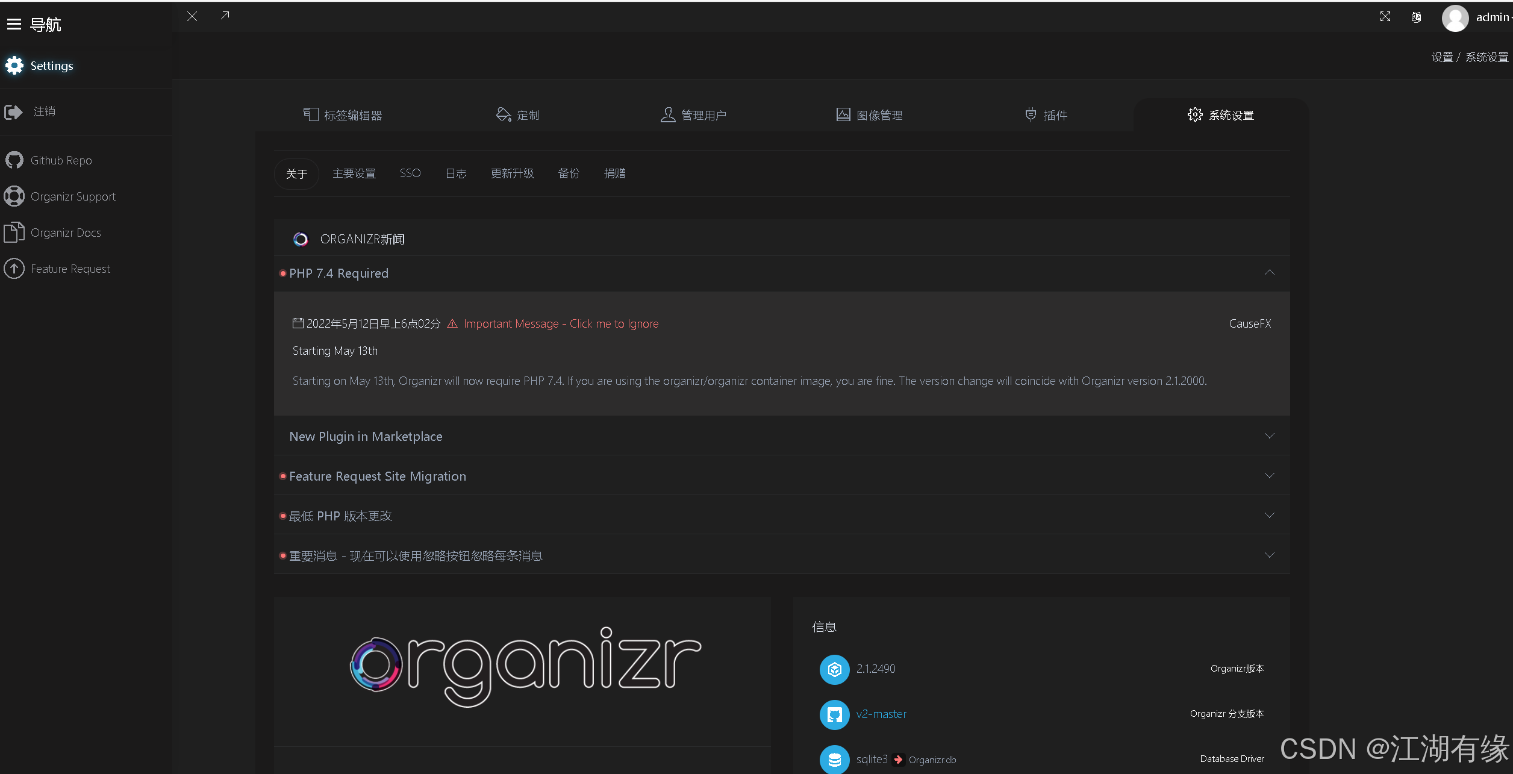
Task: Open Organizr Docs document icon
Action: point(13,233)
